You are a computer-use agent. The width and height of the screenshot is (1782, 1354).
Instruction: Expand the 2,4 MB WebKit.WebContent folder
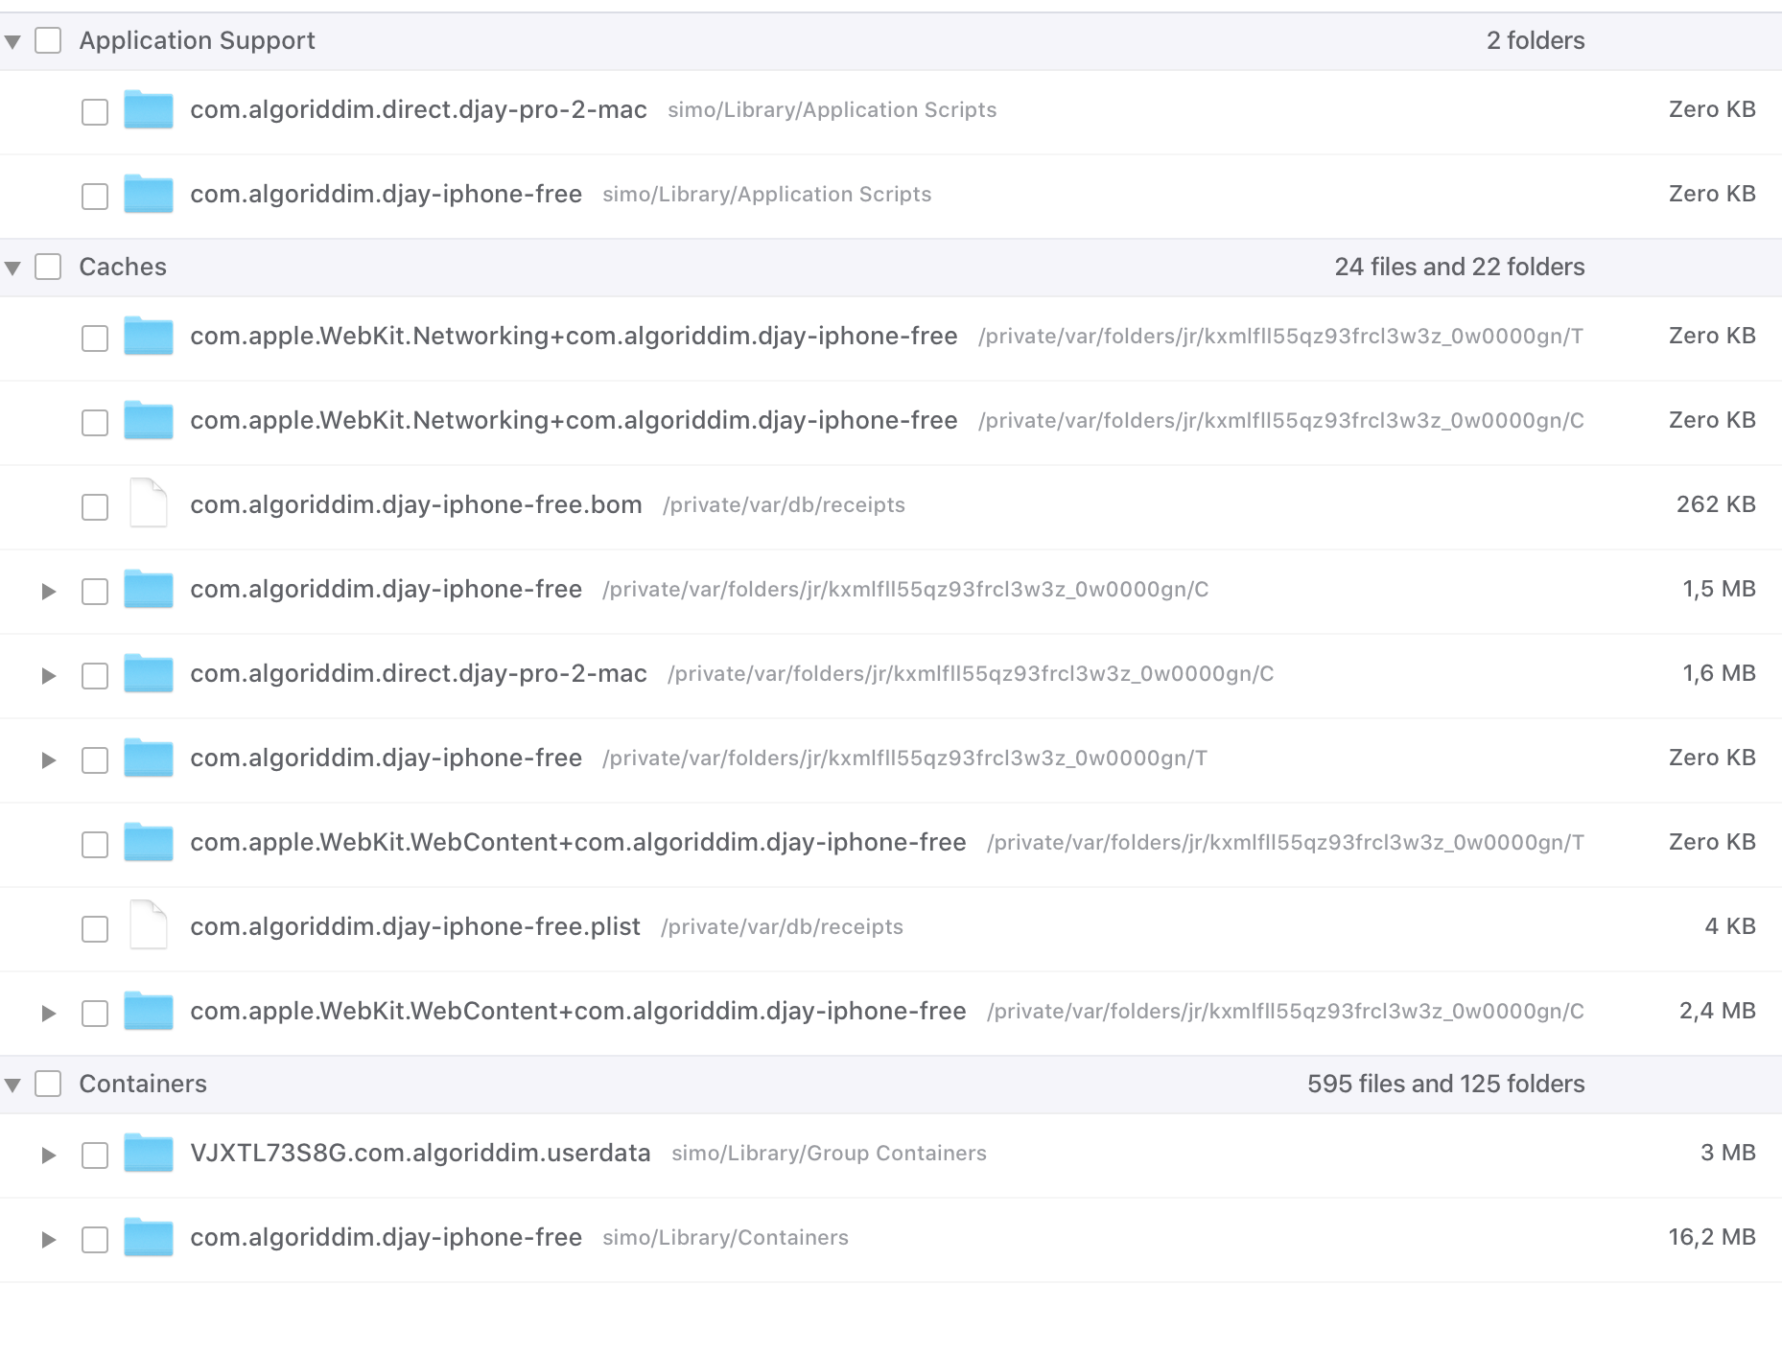[49, 1013]
